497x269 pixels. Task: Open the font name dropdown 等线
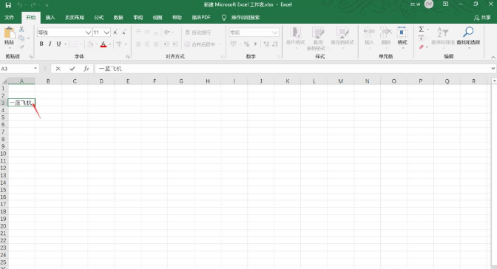click(x=88, y=33)
